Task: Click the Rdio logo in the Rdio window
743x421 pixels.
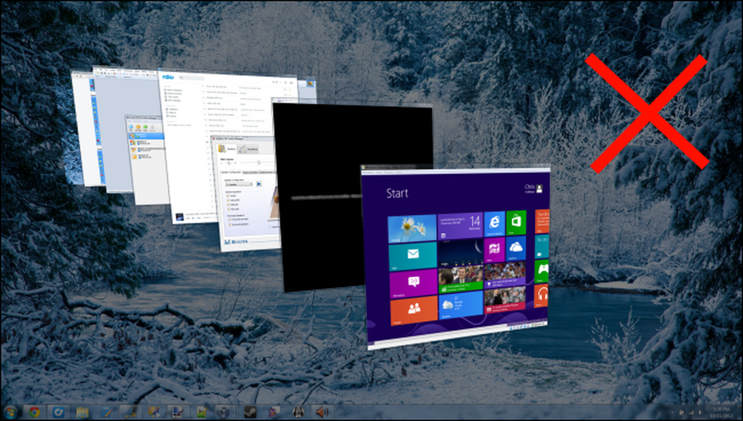Action: 167,77
